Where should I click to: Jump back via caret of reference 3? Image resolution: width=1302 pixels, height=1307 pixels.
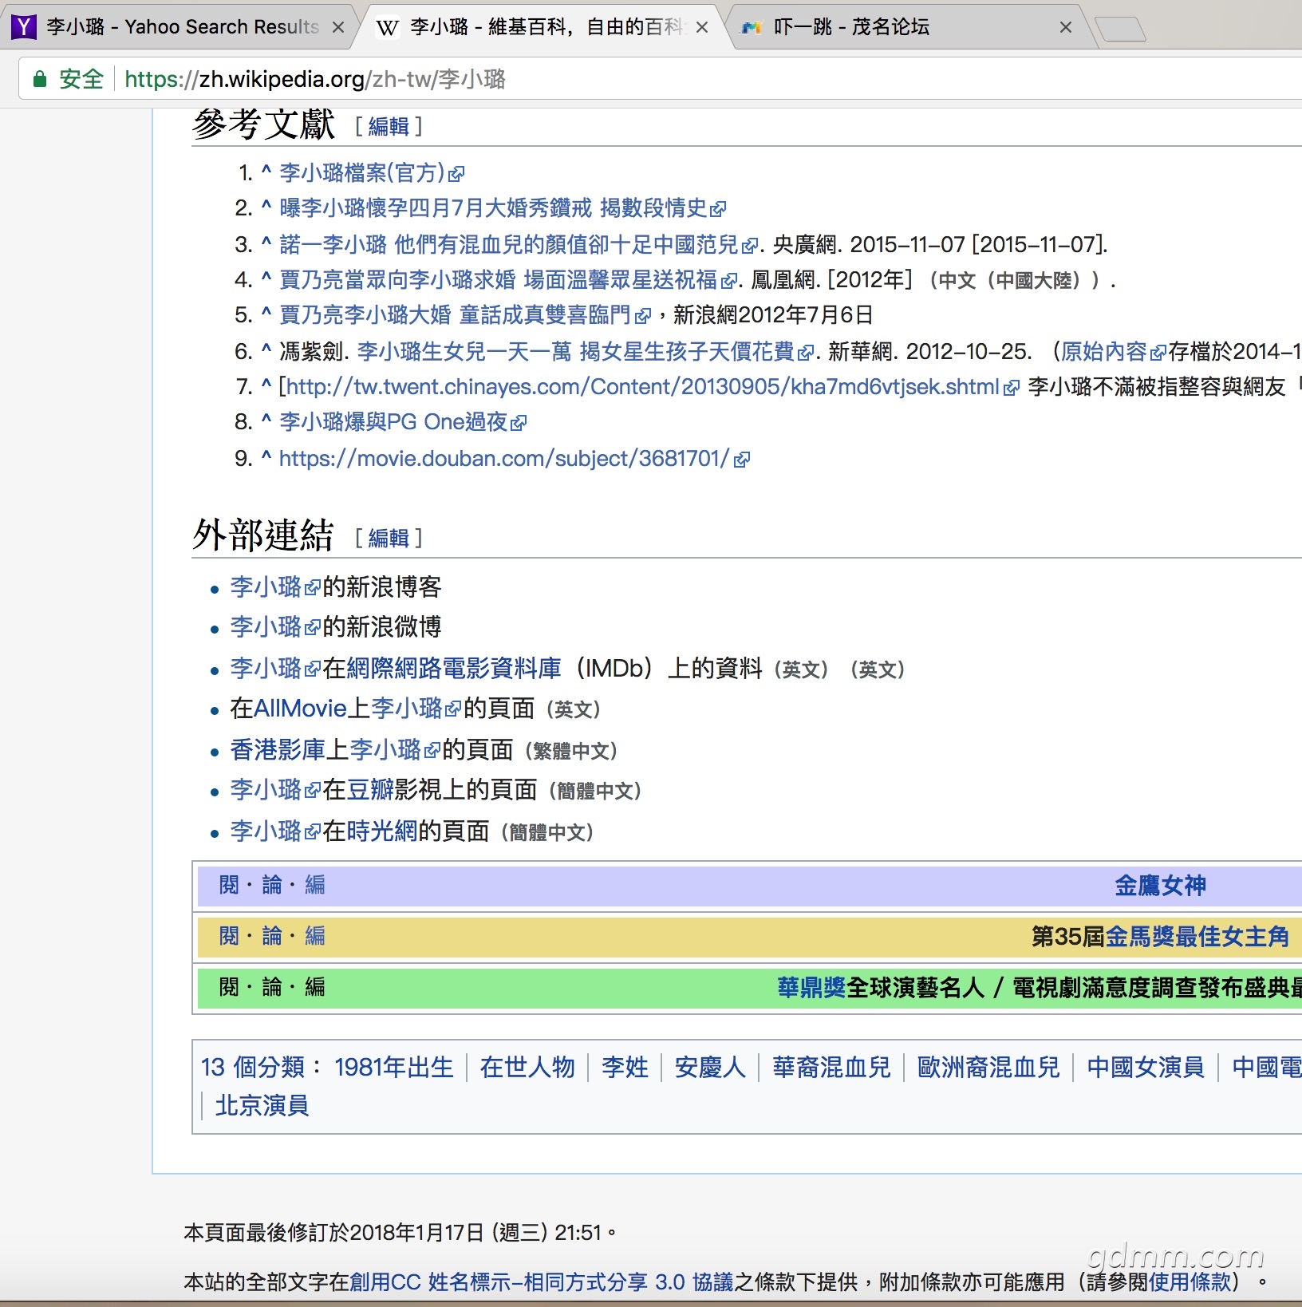[x=266, y=242]
